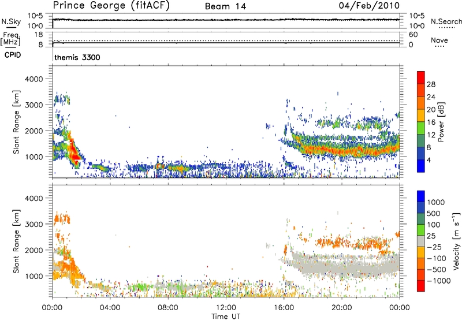This screenshot has width=462, height=320.
Task: Select the 'CPID' row label
Action: (13, 55)
